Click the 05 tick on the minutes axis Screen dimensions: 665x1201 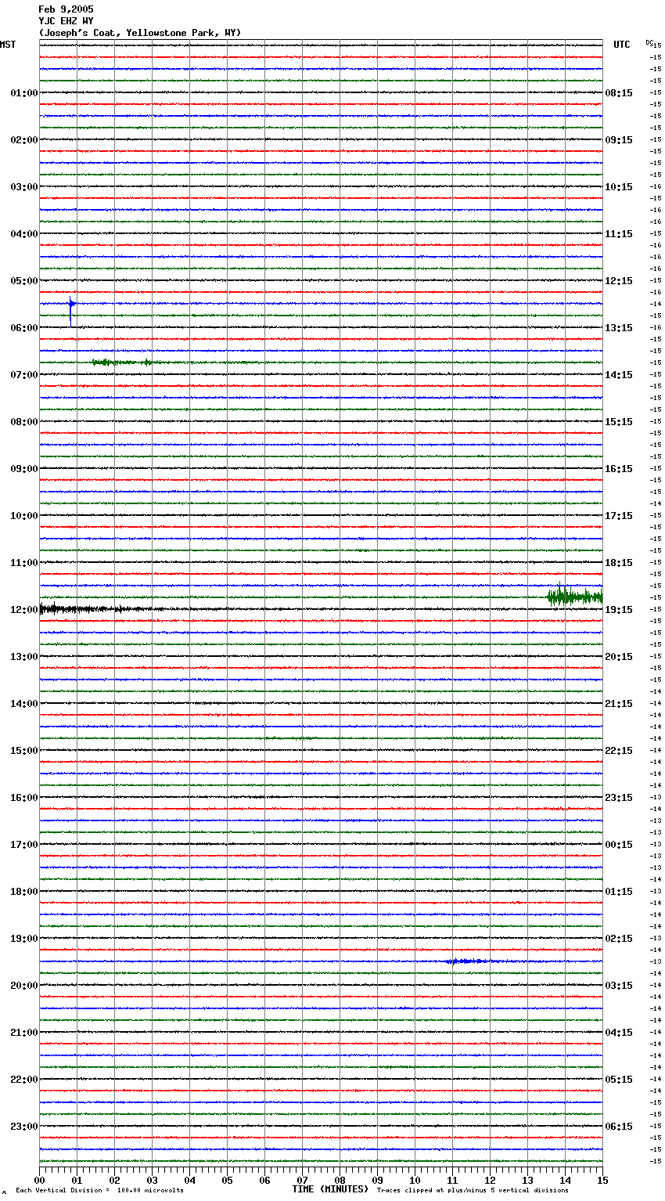point(227,1181)
